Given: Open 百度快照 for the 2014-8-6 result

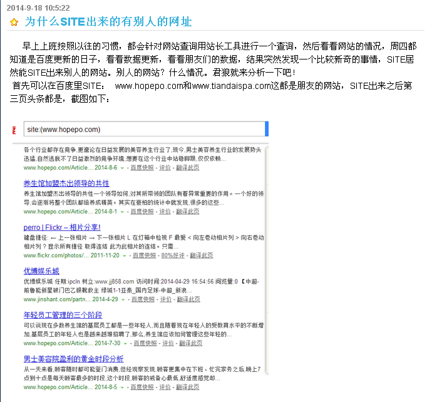Looking at the screenshot, I should (142, 168).
